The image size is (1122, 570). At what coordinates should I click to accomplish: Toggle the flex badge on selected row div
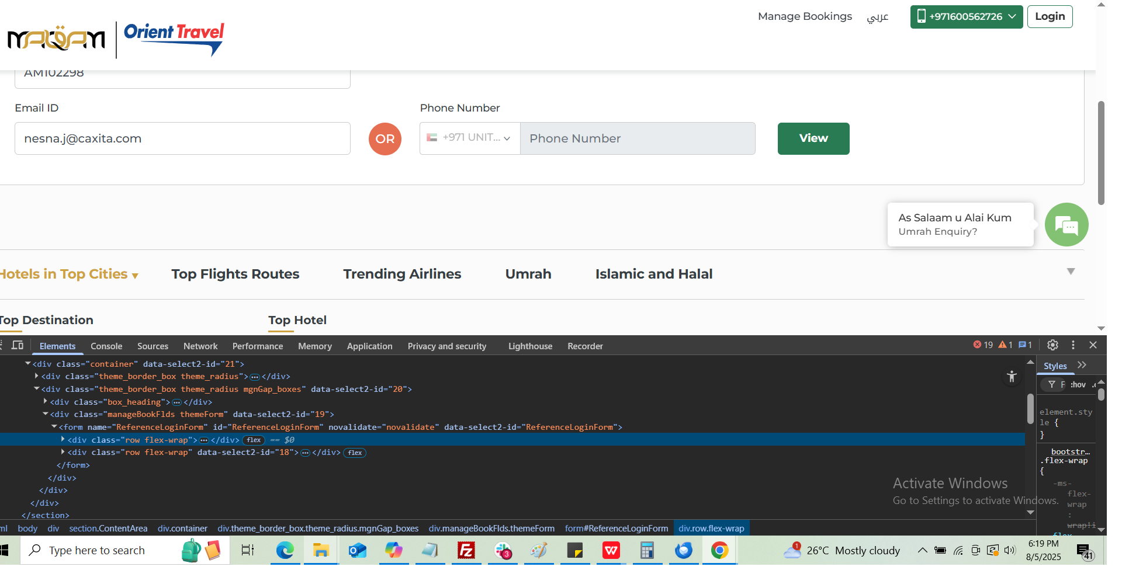tap(254, 440)
